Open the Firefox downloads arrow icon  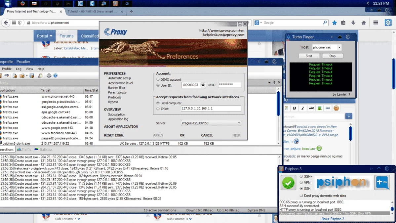tap(353, 23)
